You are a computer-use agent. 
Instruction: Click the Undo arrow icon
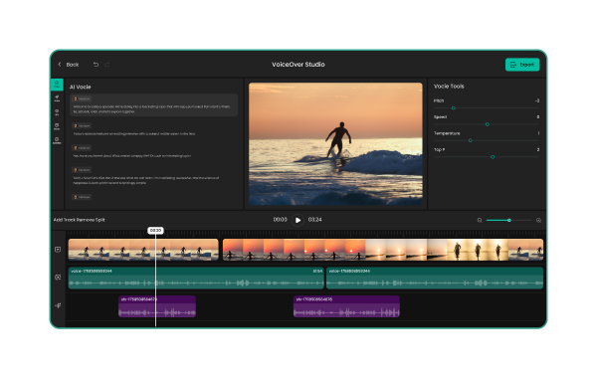coord(96,65)
